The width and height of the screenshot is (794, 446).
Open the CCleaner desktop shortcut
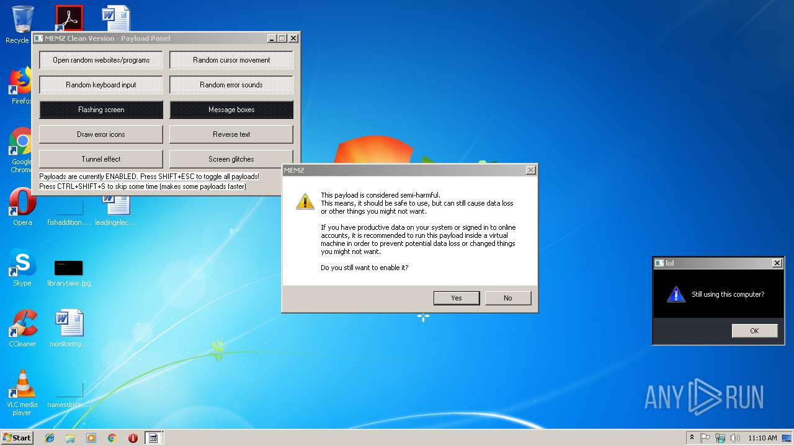22,328
